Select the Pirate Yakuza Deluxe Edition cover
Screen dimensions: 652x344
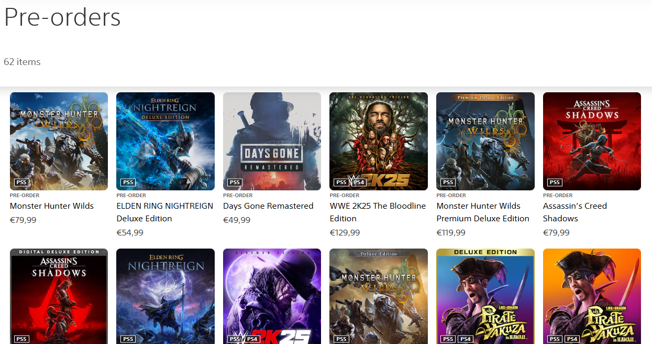click(485, 296)
